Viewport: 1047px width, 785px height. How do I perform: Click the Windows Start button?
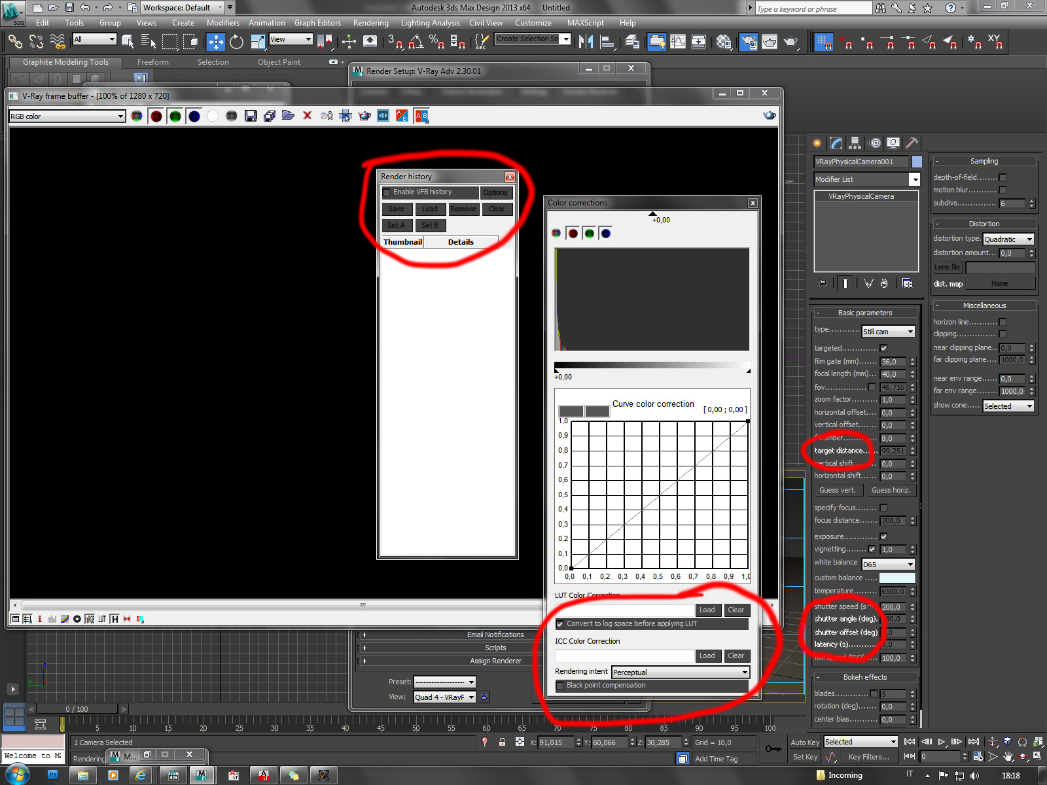click(x=17, y=775)
